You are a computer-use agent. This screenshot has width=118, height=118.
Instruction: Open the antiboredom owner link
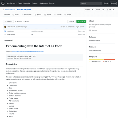coord(10,9)
